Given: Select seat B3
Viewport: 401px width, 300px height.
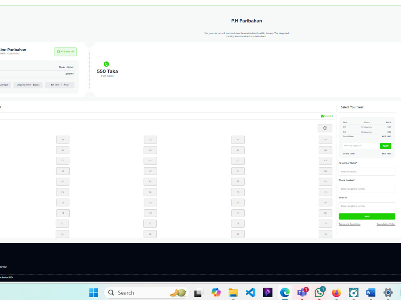Looking at the screenshot, I should [x=238, y=150].
